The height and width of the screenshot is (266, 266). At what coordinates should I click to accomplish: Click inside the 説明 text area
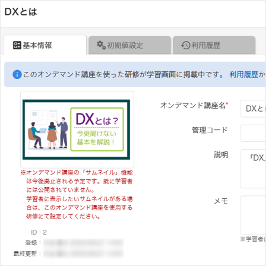253,169
